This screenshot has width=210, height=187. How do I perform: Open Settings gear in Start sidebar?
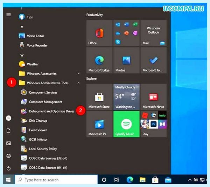coord(8,156)
